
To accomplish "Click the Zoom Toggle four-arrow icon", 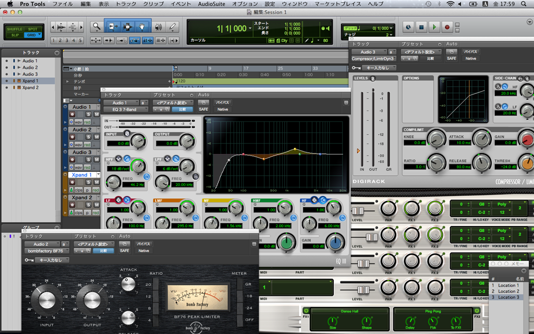I will coord(96,41).
